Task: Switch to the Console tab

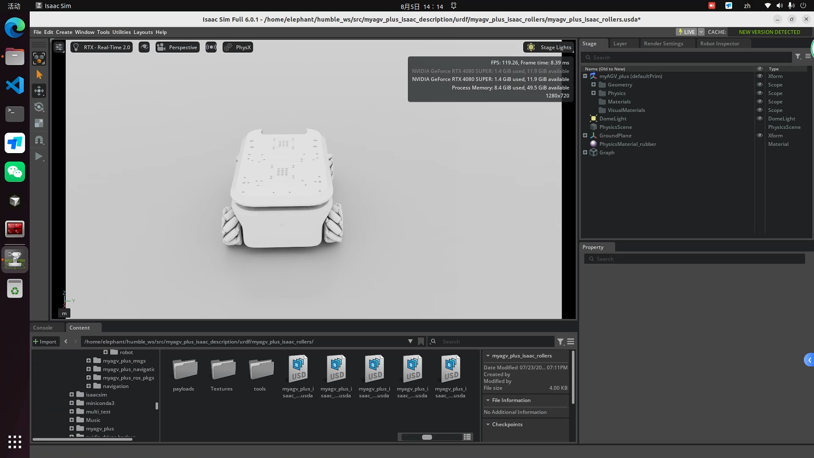Action: click(43, 327)
